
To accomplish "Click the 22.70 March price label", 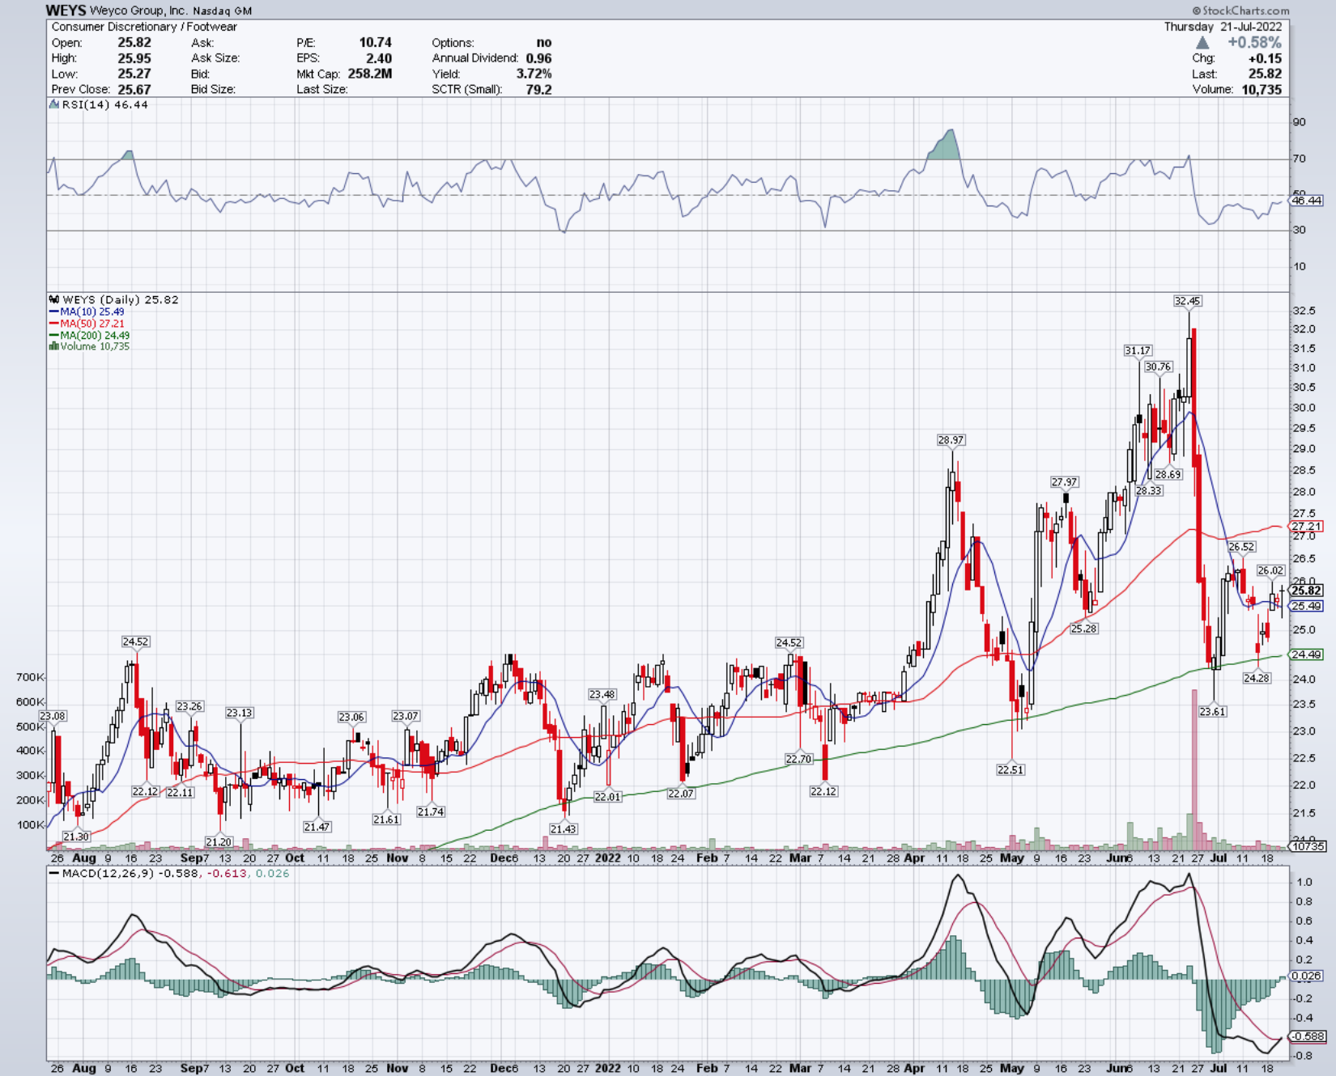I will pos(798,759).
